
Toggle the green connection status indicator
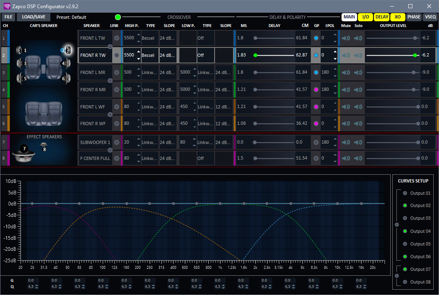(118, 17)
